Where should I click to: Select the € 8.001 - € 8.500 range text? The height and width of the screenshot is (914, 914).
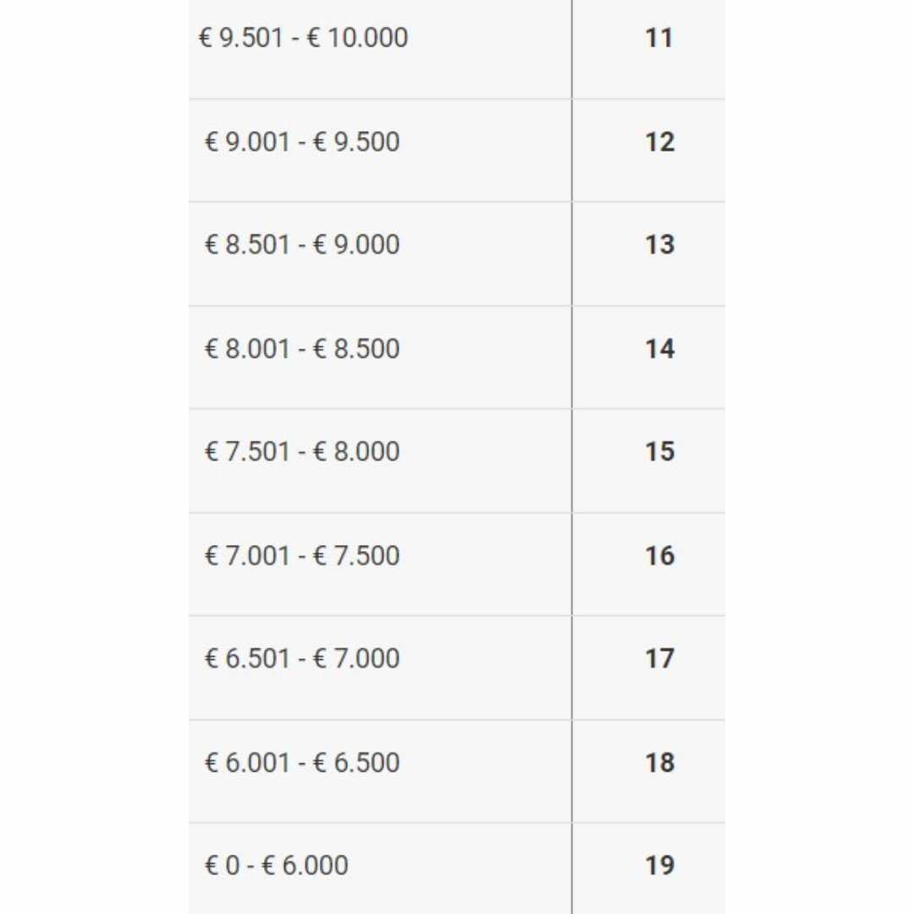coord(302,349)
